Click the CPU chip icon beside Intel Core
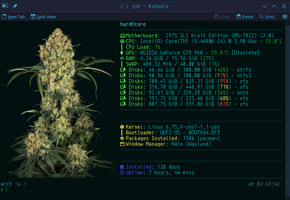 click(122, 41)
